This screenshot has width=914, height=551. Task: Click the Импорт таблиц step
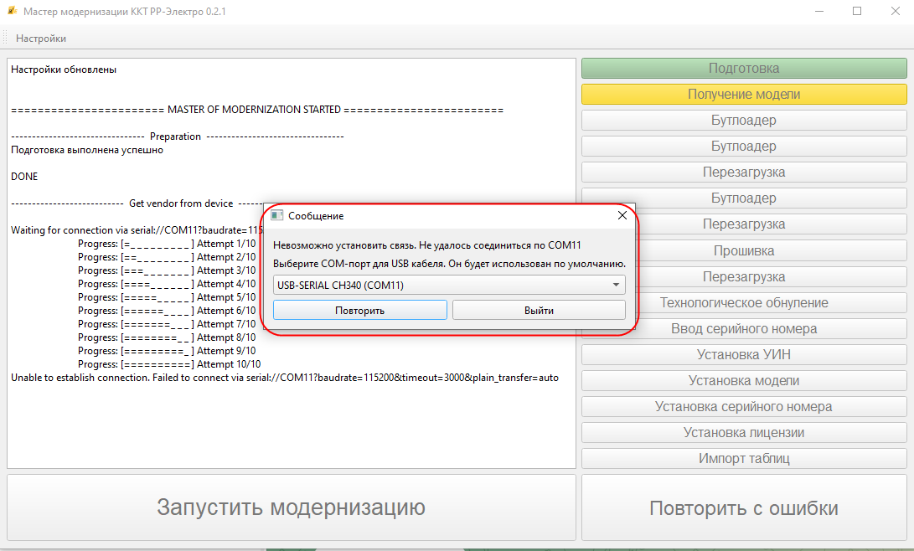(743, 458)
